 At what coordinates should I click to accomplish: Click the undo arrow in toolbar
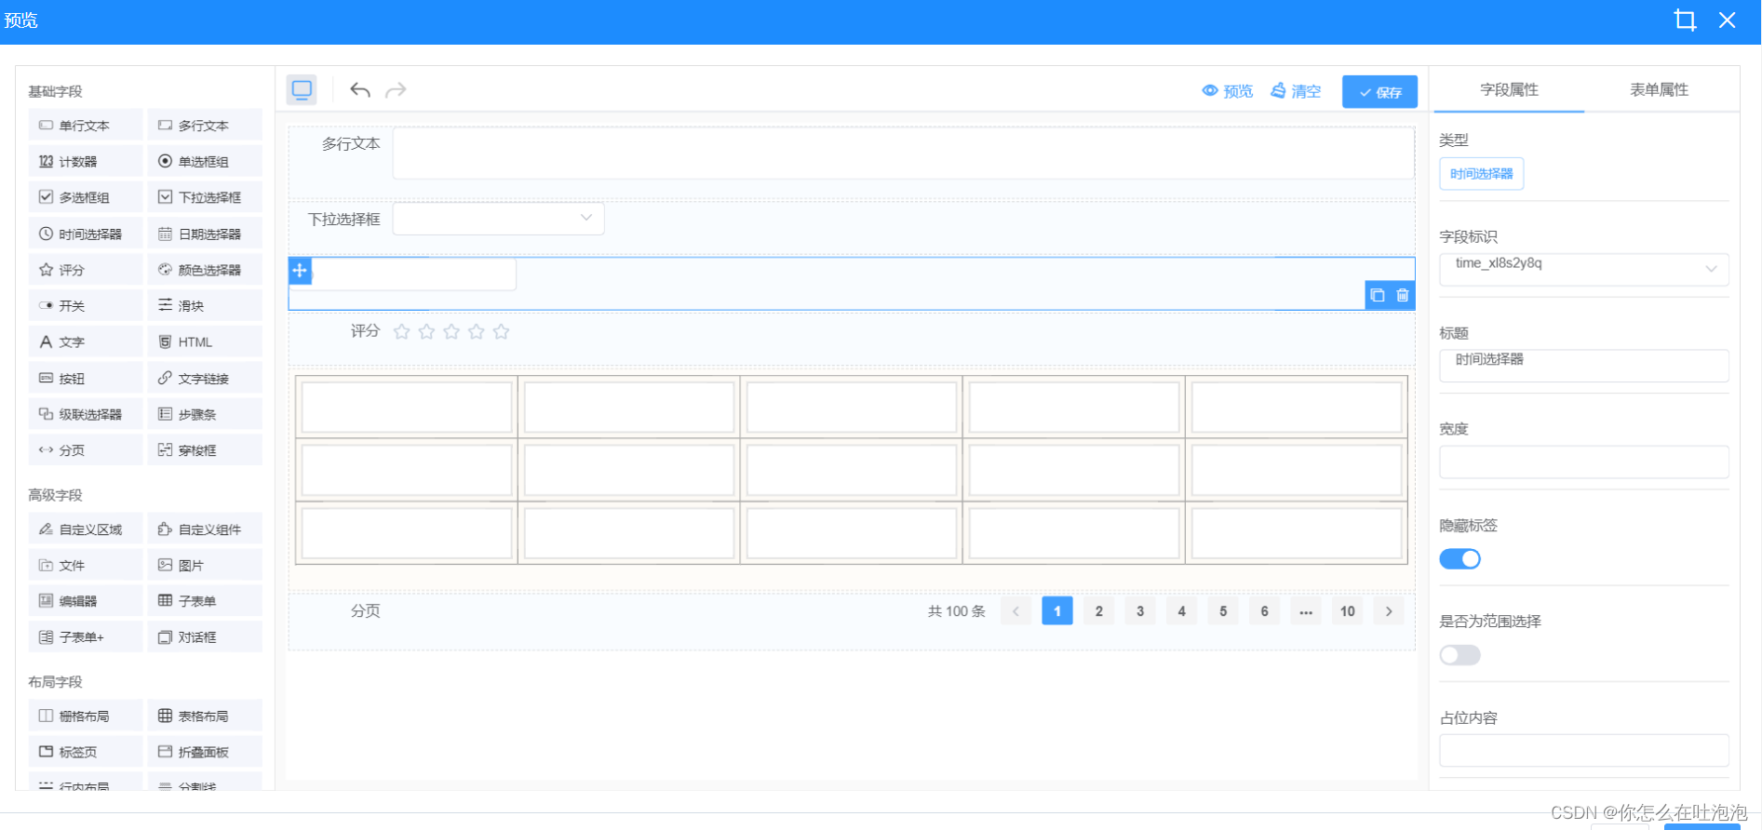360,90
